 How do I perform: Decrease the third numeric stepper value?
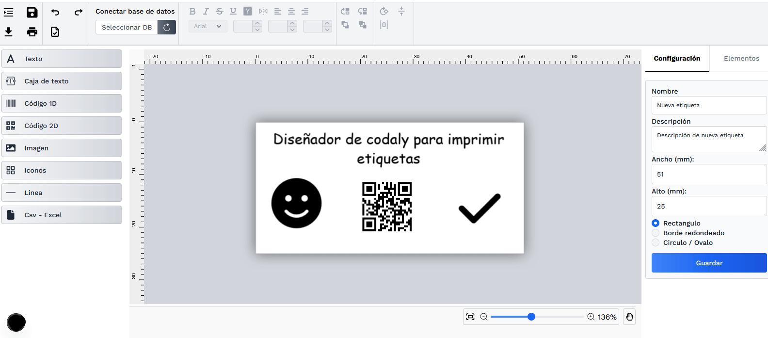328,30
